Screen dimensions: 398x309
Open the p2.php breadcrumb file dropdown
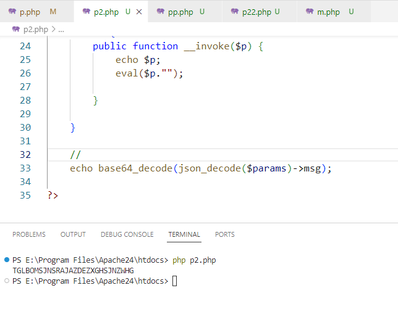pos(33,29)
